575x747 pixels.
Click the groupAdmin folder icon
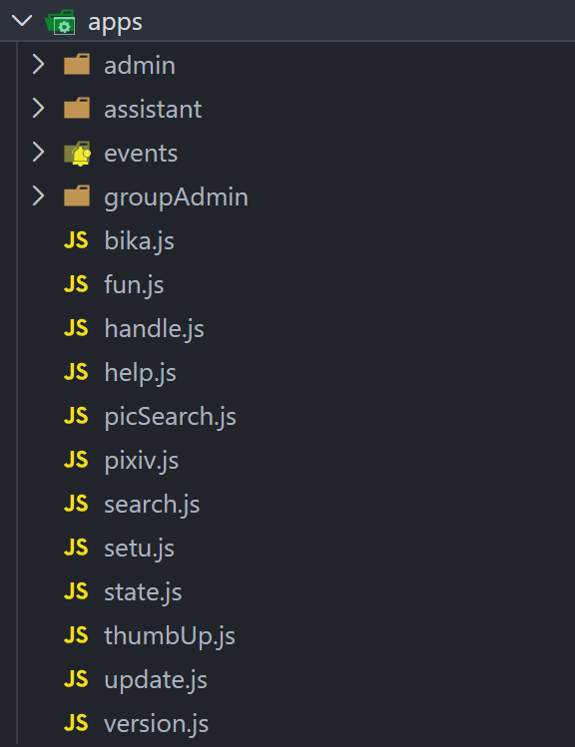point(77,195)
